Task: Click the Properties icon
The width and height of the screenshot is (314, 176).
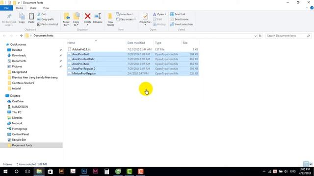Action: pos(145,16)
